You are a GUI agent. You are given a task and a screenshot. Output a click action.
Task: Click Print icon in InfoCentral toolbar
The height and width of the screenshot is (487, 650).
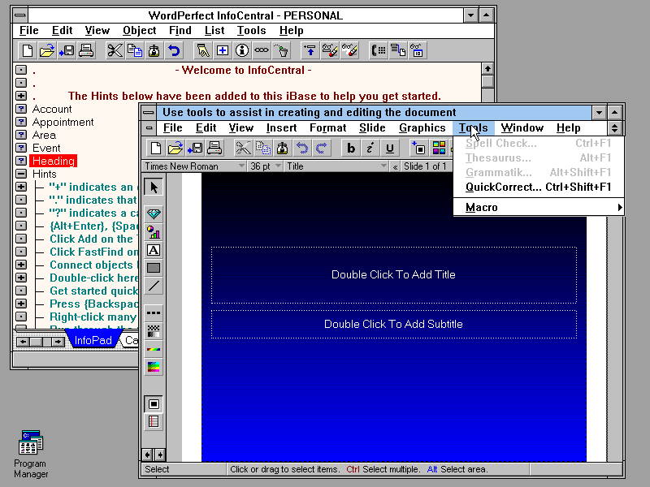tap(86, 50)
